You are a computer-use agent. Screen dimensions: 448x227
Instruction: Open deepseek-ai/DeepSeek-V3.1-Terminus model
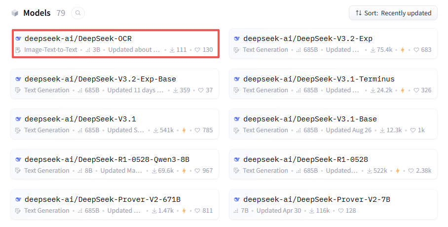[x=333, y=84]
